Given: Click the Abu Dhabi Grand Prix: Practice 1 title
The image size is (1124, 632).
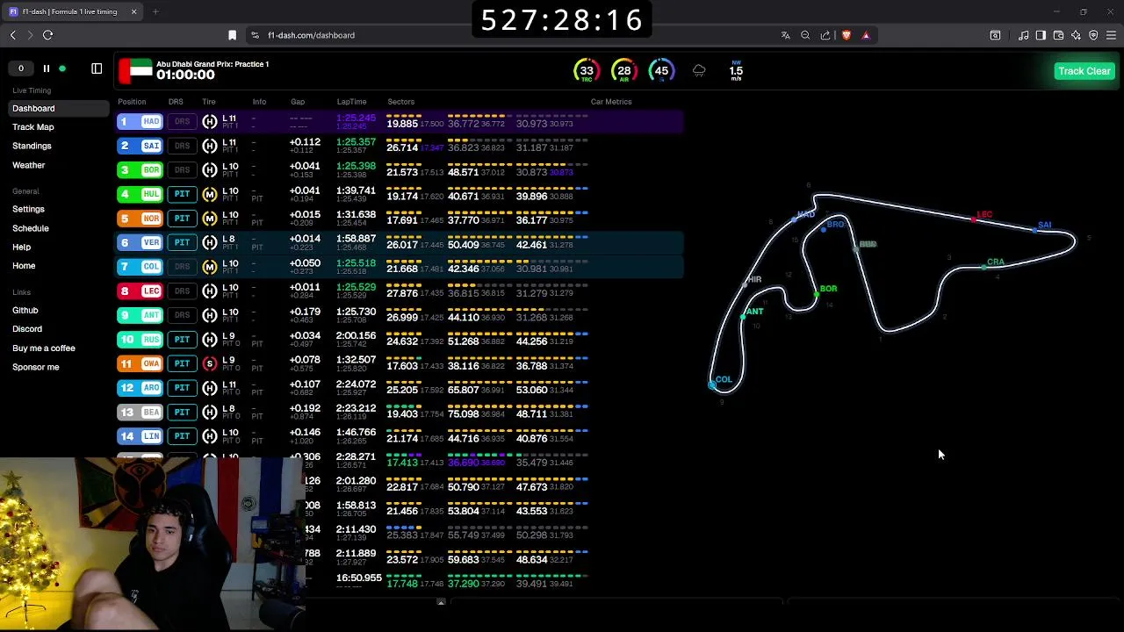Looking at the screenshot, I should pos(213,64).
